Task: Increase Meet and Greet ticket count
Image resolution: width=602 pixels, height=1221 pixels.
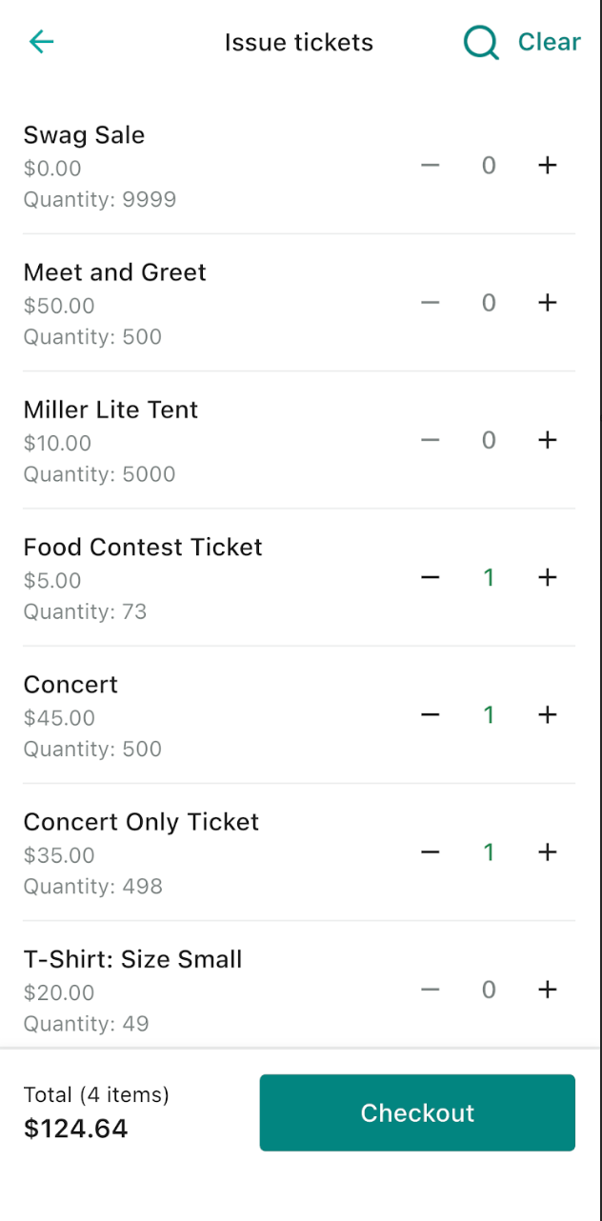Action: click(547, 303)
